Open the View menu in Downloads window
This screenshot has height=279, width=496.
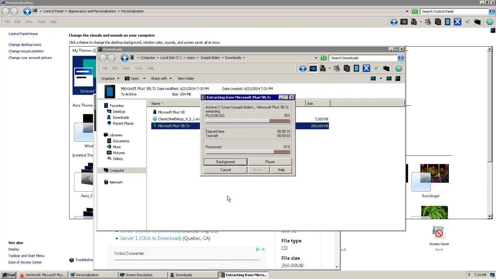(x=126, y=69)
